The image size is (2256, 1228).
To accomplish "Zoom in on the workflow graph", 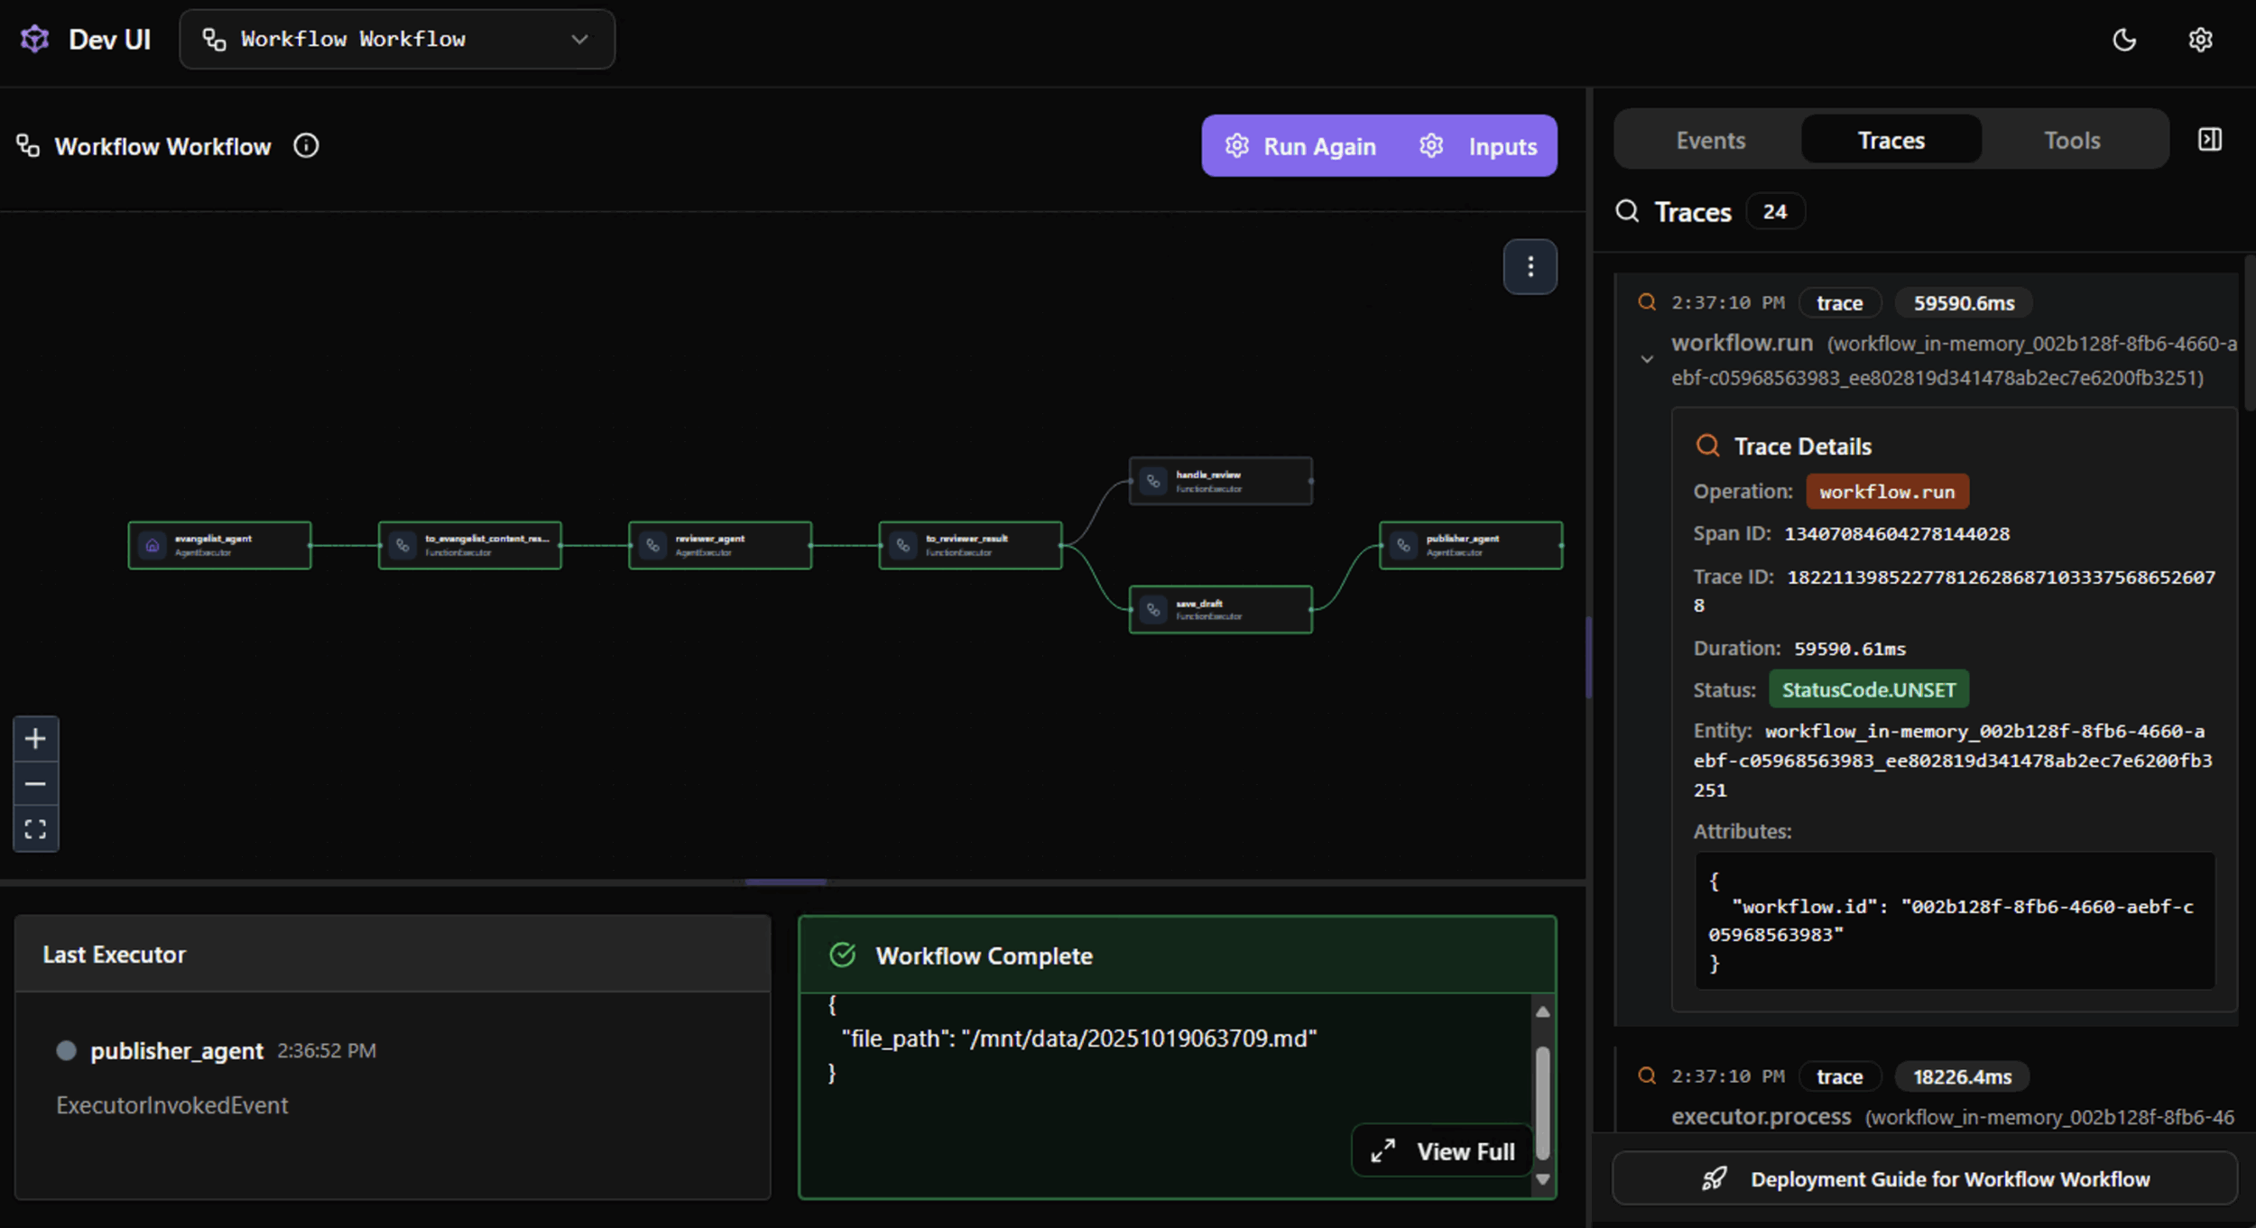I will click(x=35, y=739).
